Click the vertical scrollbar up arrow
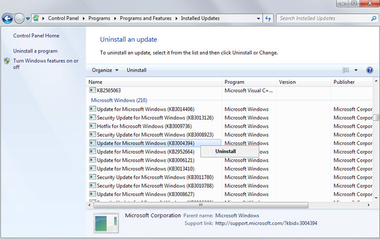This screenshot has height=239, width=380. (376, 81)
